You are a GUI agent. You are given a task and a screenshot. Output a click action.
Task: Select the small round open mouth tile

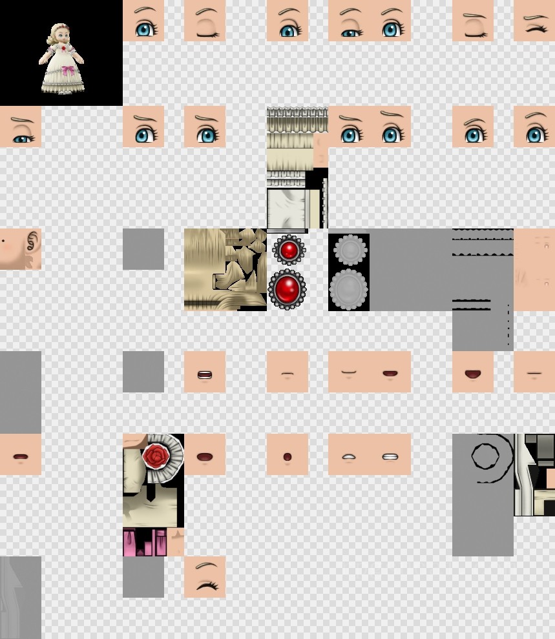pyautogui.click(x=288, y=456)
